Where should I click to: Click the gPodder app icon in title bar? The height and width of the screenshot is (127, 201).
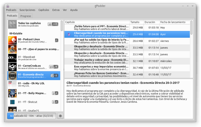8,6
